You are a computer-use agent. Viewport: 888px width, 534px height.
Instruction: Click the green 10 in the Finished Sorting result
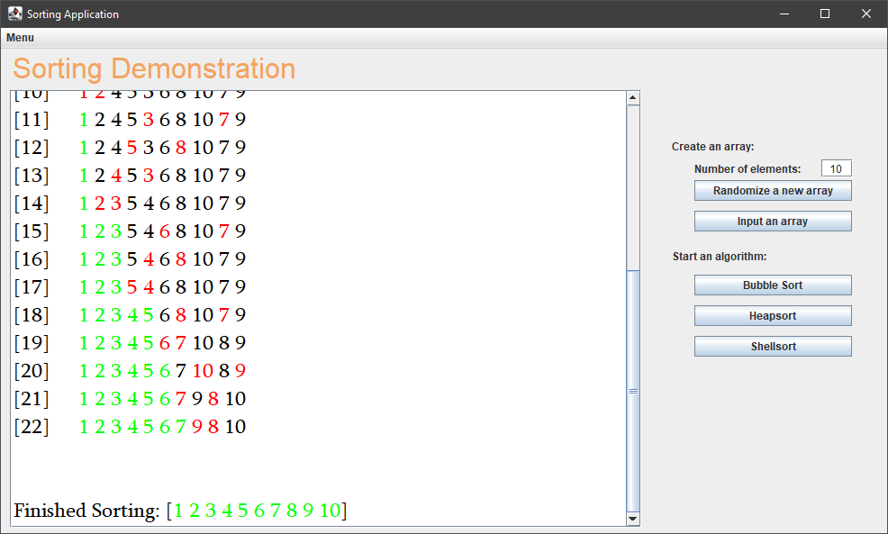click(x=330, y=511)
